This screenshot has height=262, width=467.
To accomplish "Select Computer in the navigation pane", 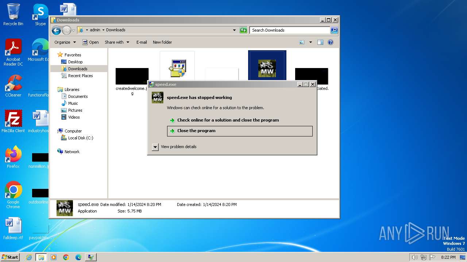I will pyautogui.click(x=73, y=131).
